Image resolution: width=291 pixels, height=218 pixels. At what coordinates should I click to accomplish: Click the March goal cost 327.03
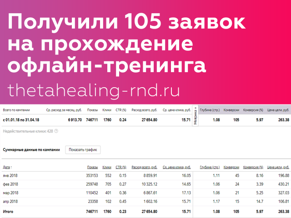click(284, 193)
